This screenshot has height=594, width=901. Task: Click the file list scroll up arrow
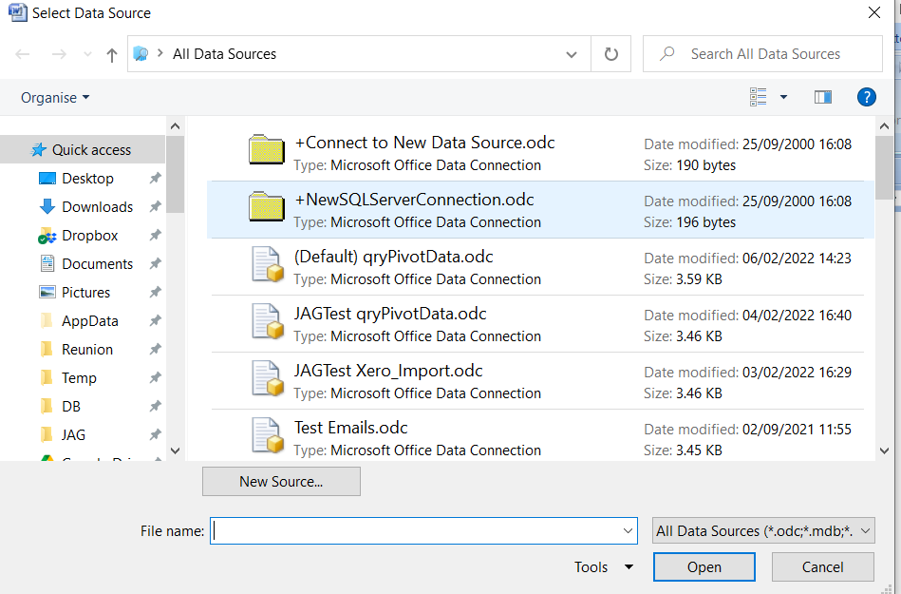click(884, 126)
